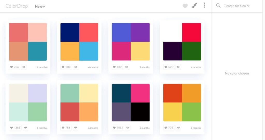The width and height of the screenshot is (265, 140).
Task: Pick the teal swatch in first palette
Action: 37,51
